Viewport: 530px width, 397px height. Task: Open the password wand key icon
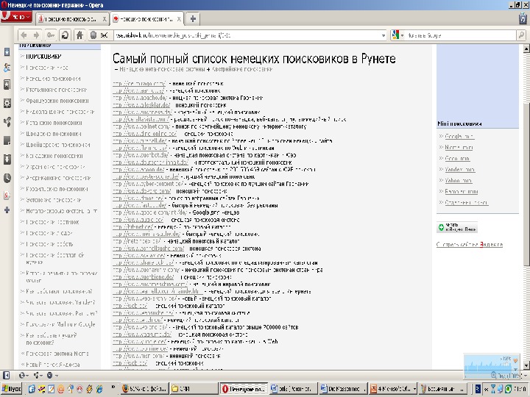(x=51, y=35)
